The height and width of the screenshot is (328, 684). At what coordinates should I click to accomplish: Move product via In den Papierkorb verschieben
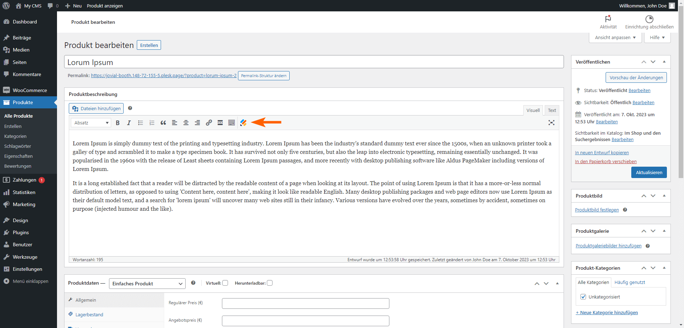point(606,162)
